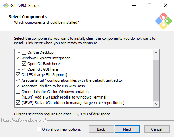The image size is (174, 137).
Task: Go Back to previous setup page
Action: pyautogui.click(x=101, y=129)
